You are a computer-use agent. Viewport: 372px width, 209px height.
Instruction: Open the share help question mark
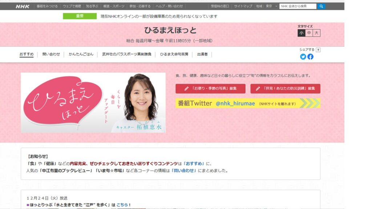click(318, 50)
